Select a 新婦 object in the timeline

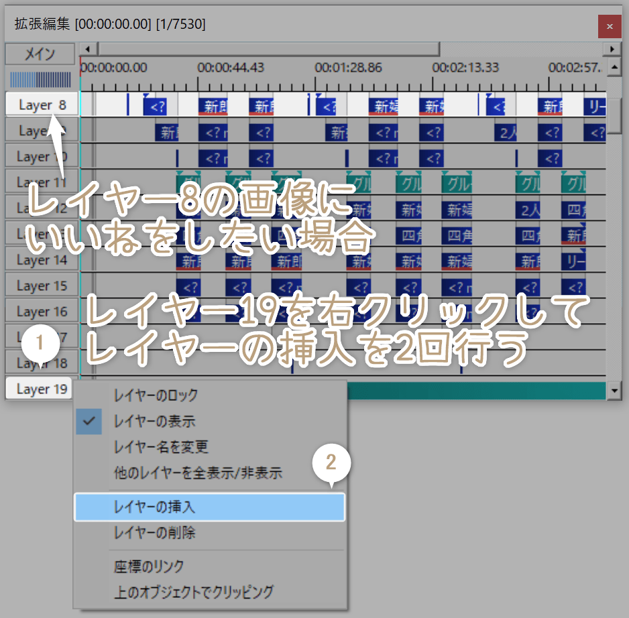[385, 105]
